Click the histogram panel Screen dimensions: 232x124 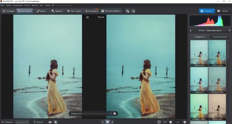click(210, 21)
